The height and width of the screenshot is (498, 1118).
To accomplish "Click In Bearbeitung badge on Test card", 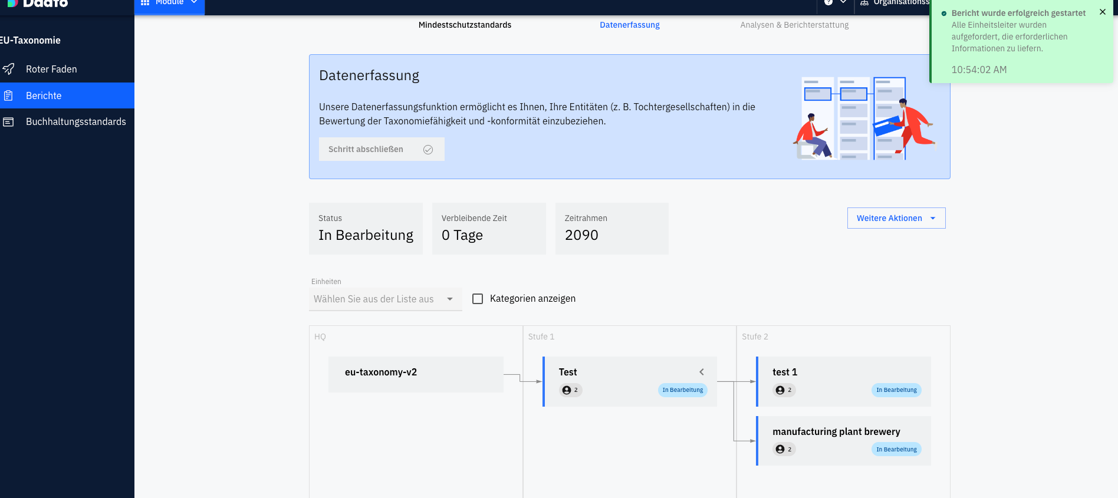I will click(x=683, y=390).
